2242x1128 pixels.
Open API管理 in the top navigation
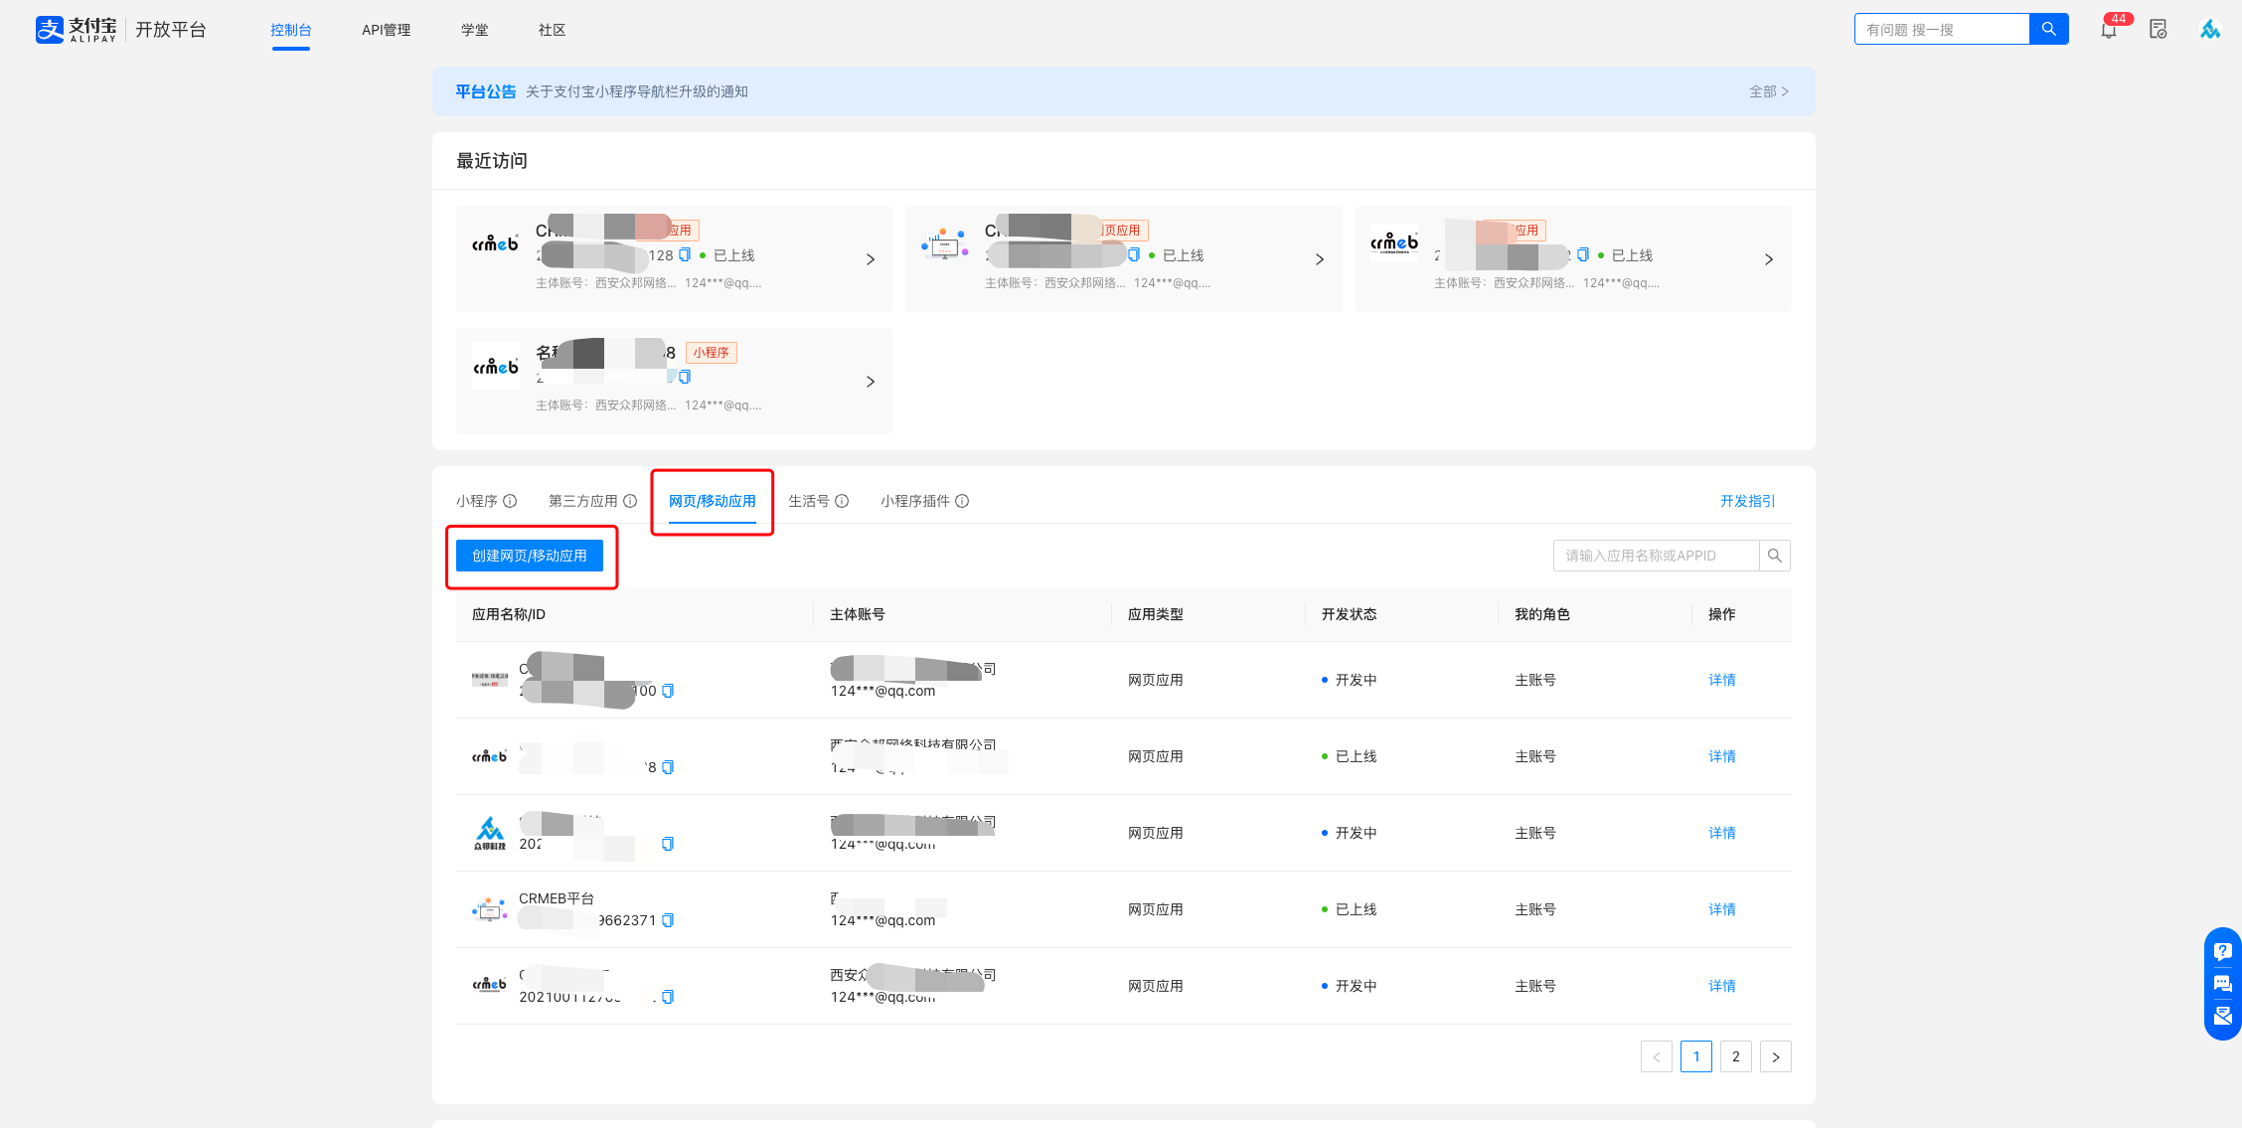pos(386,30)
